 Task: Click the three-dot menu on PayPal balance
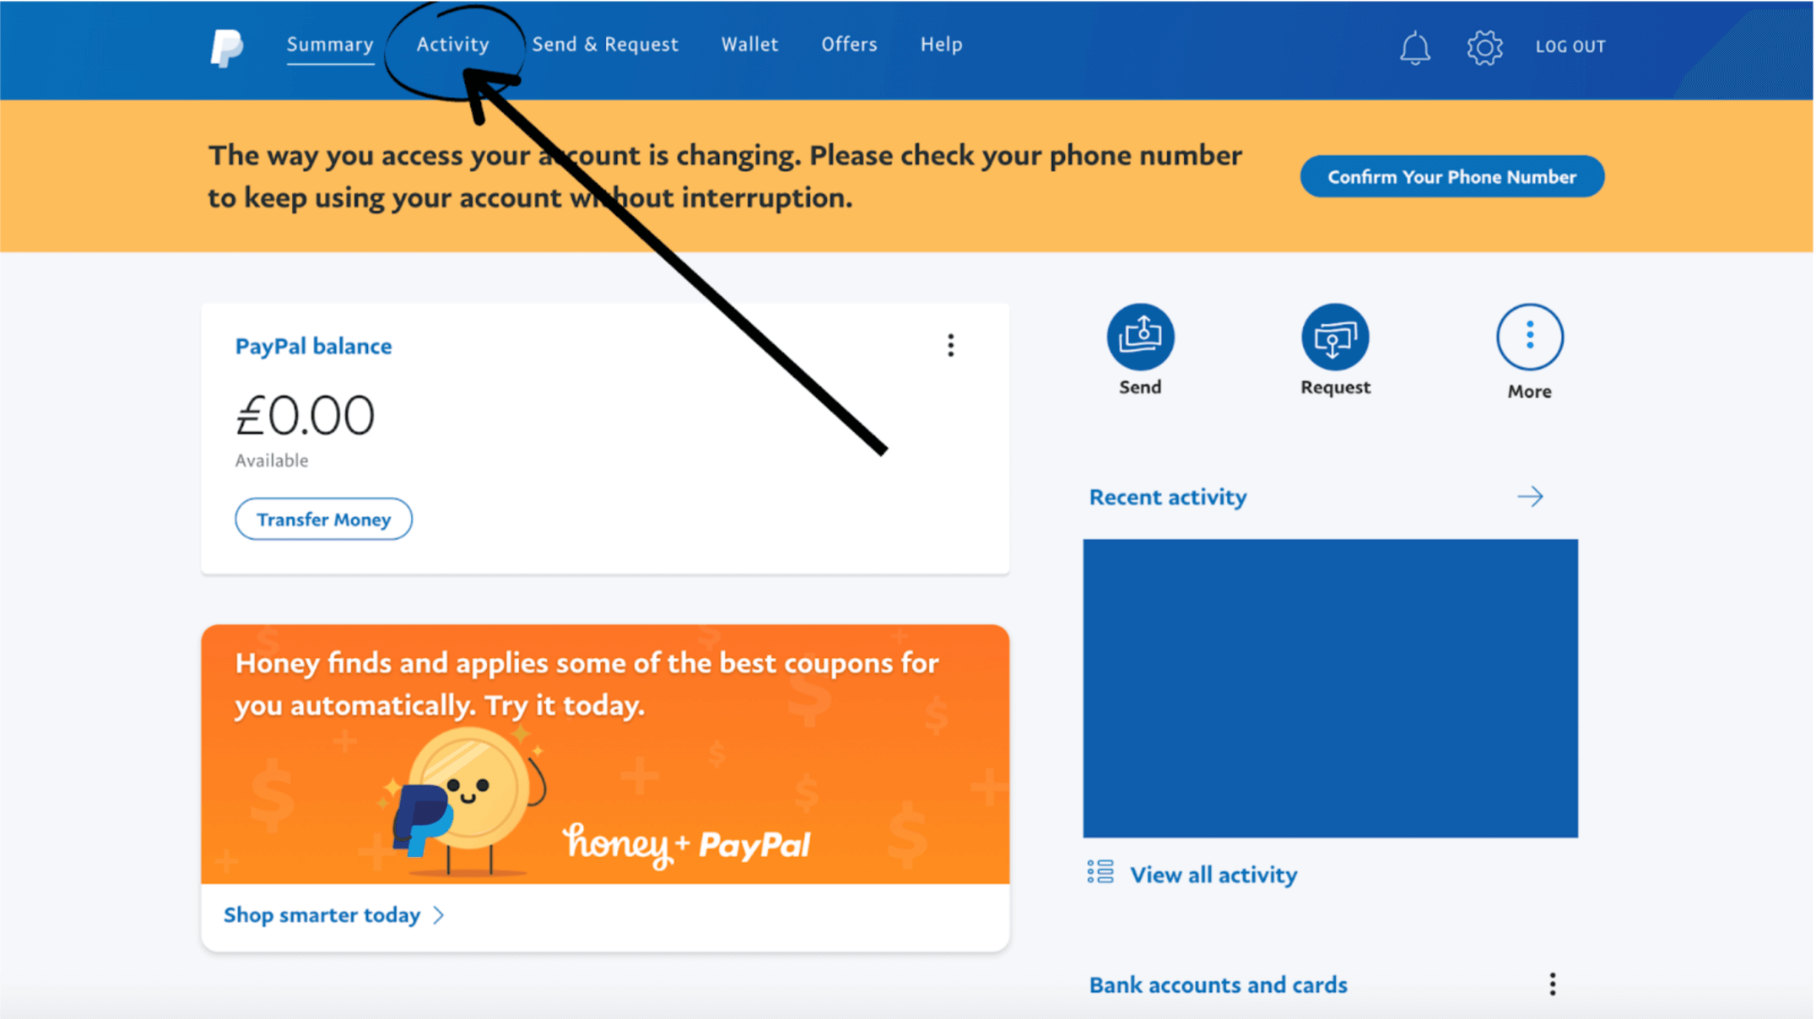tap(950, 346)
